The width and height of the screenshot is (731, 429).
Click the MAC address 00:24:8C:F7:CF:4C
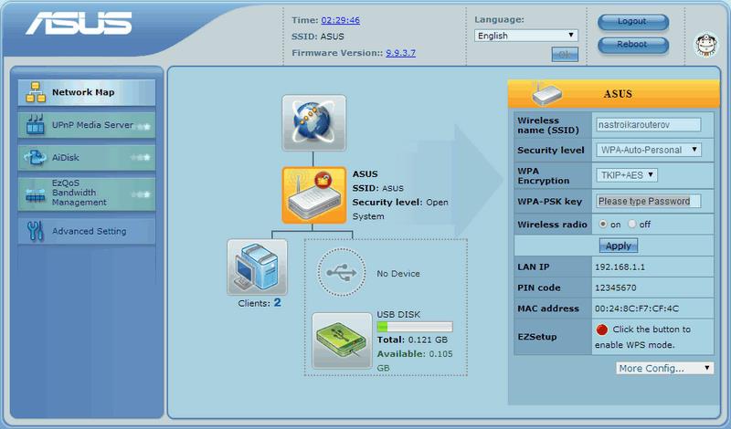click(637, 309)
